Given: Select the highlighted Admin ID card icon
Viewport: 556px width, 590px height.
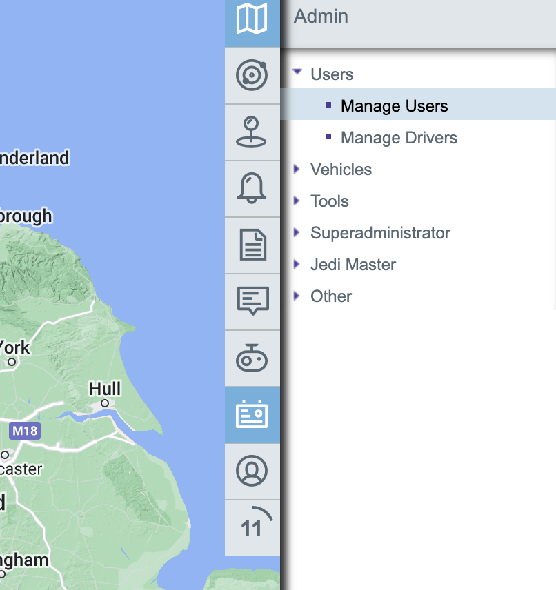Looking at the screenshot, I should [x=252, y=414].
